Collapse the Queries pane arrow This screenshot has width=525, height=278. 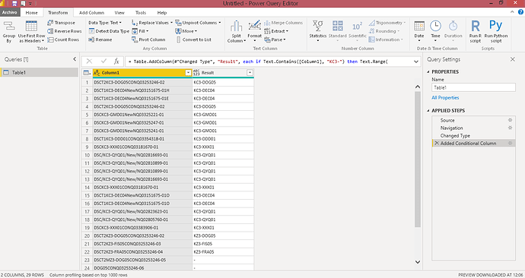pyautogui.click(x=75, y=59)
